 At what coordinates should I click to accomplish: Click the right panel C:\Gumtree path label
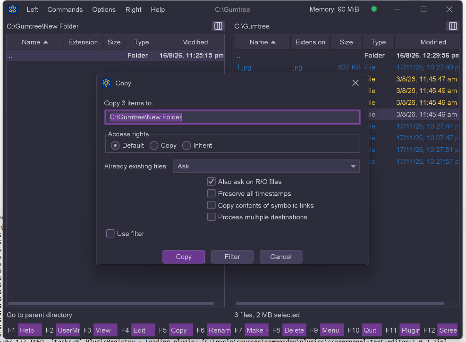[x=252, y=26]
